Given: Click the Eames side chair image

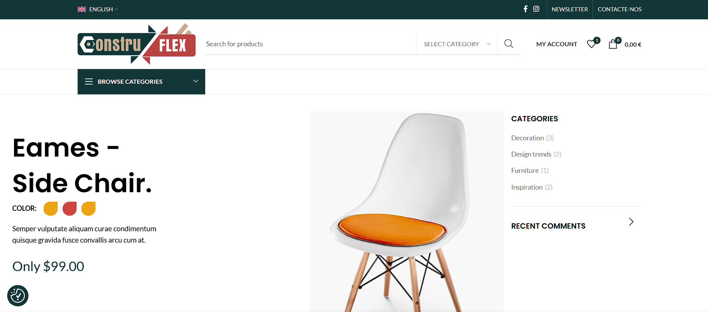Looking at the screenshot, I should [x=407, y=212].
